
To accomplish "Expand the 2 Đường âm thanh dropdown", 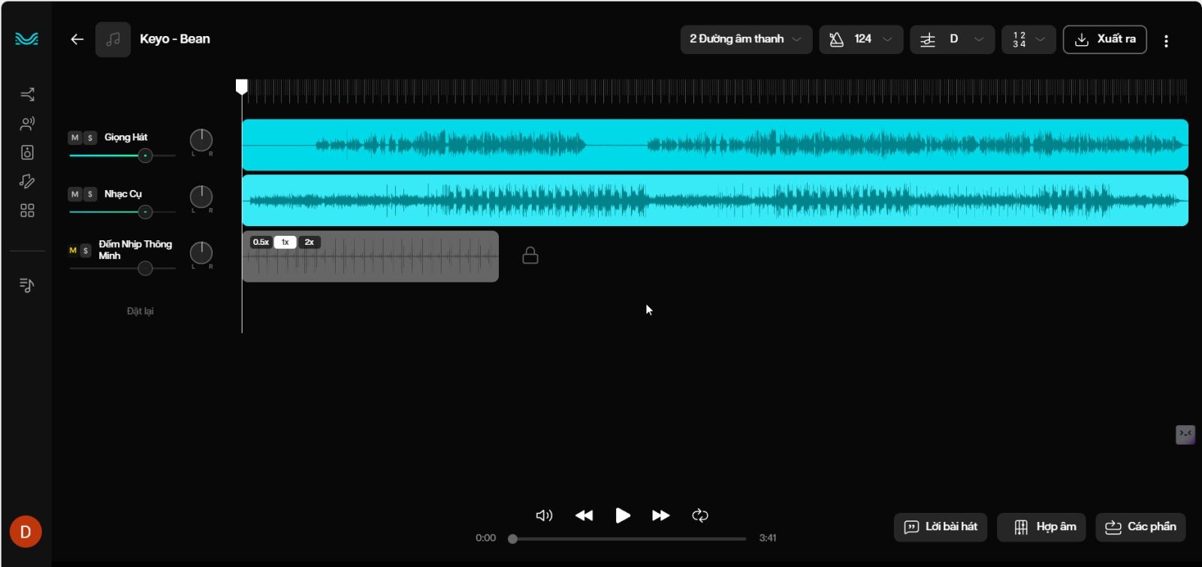I will (x=746, y=39).
